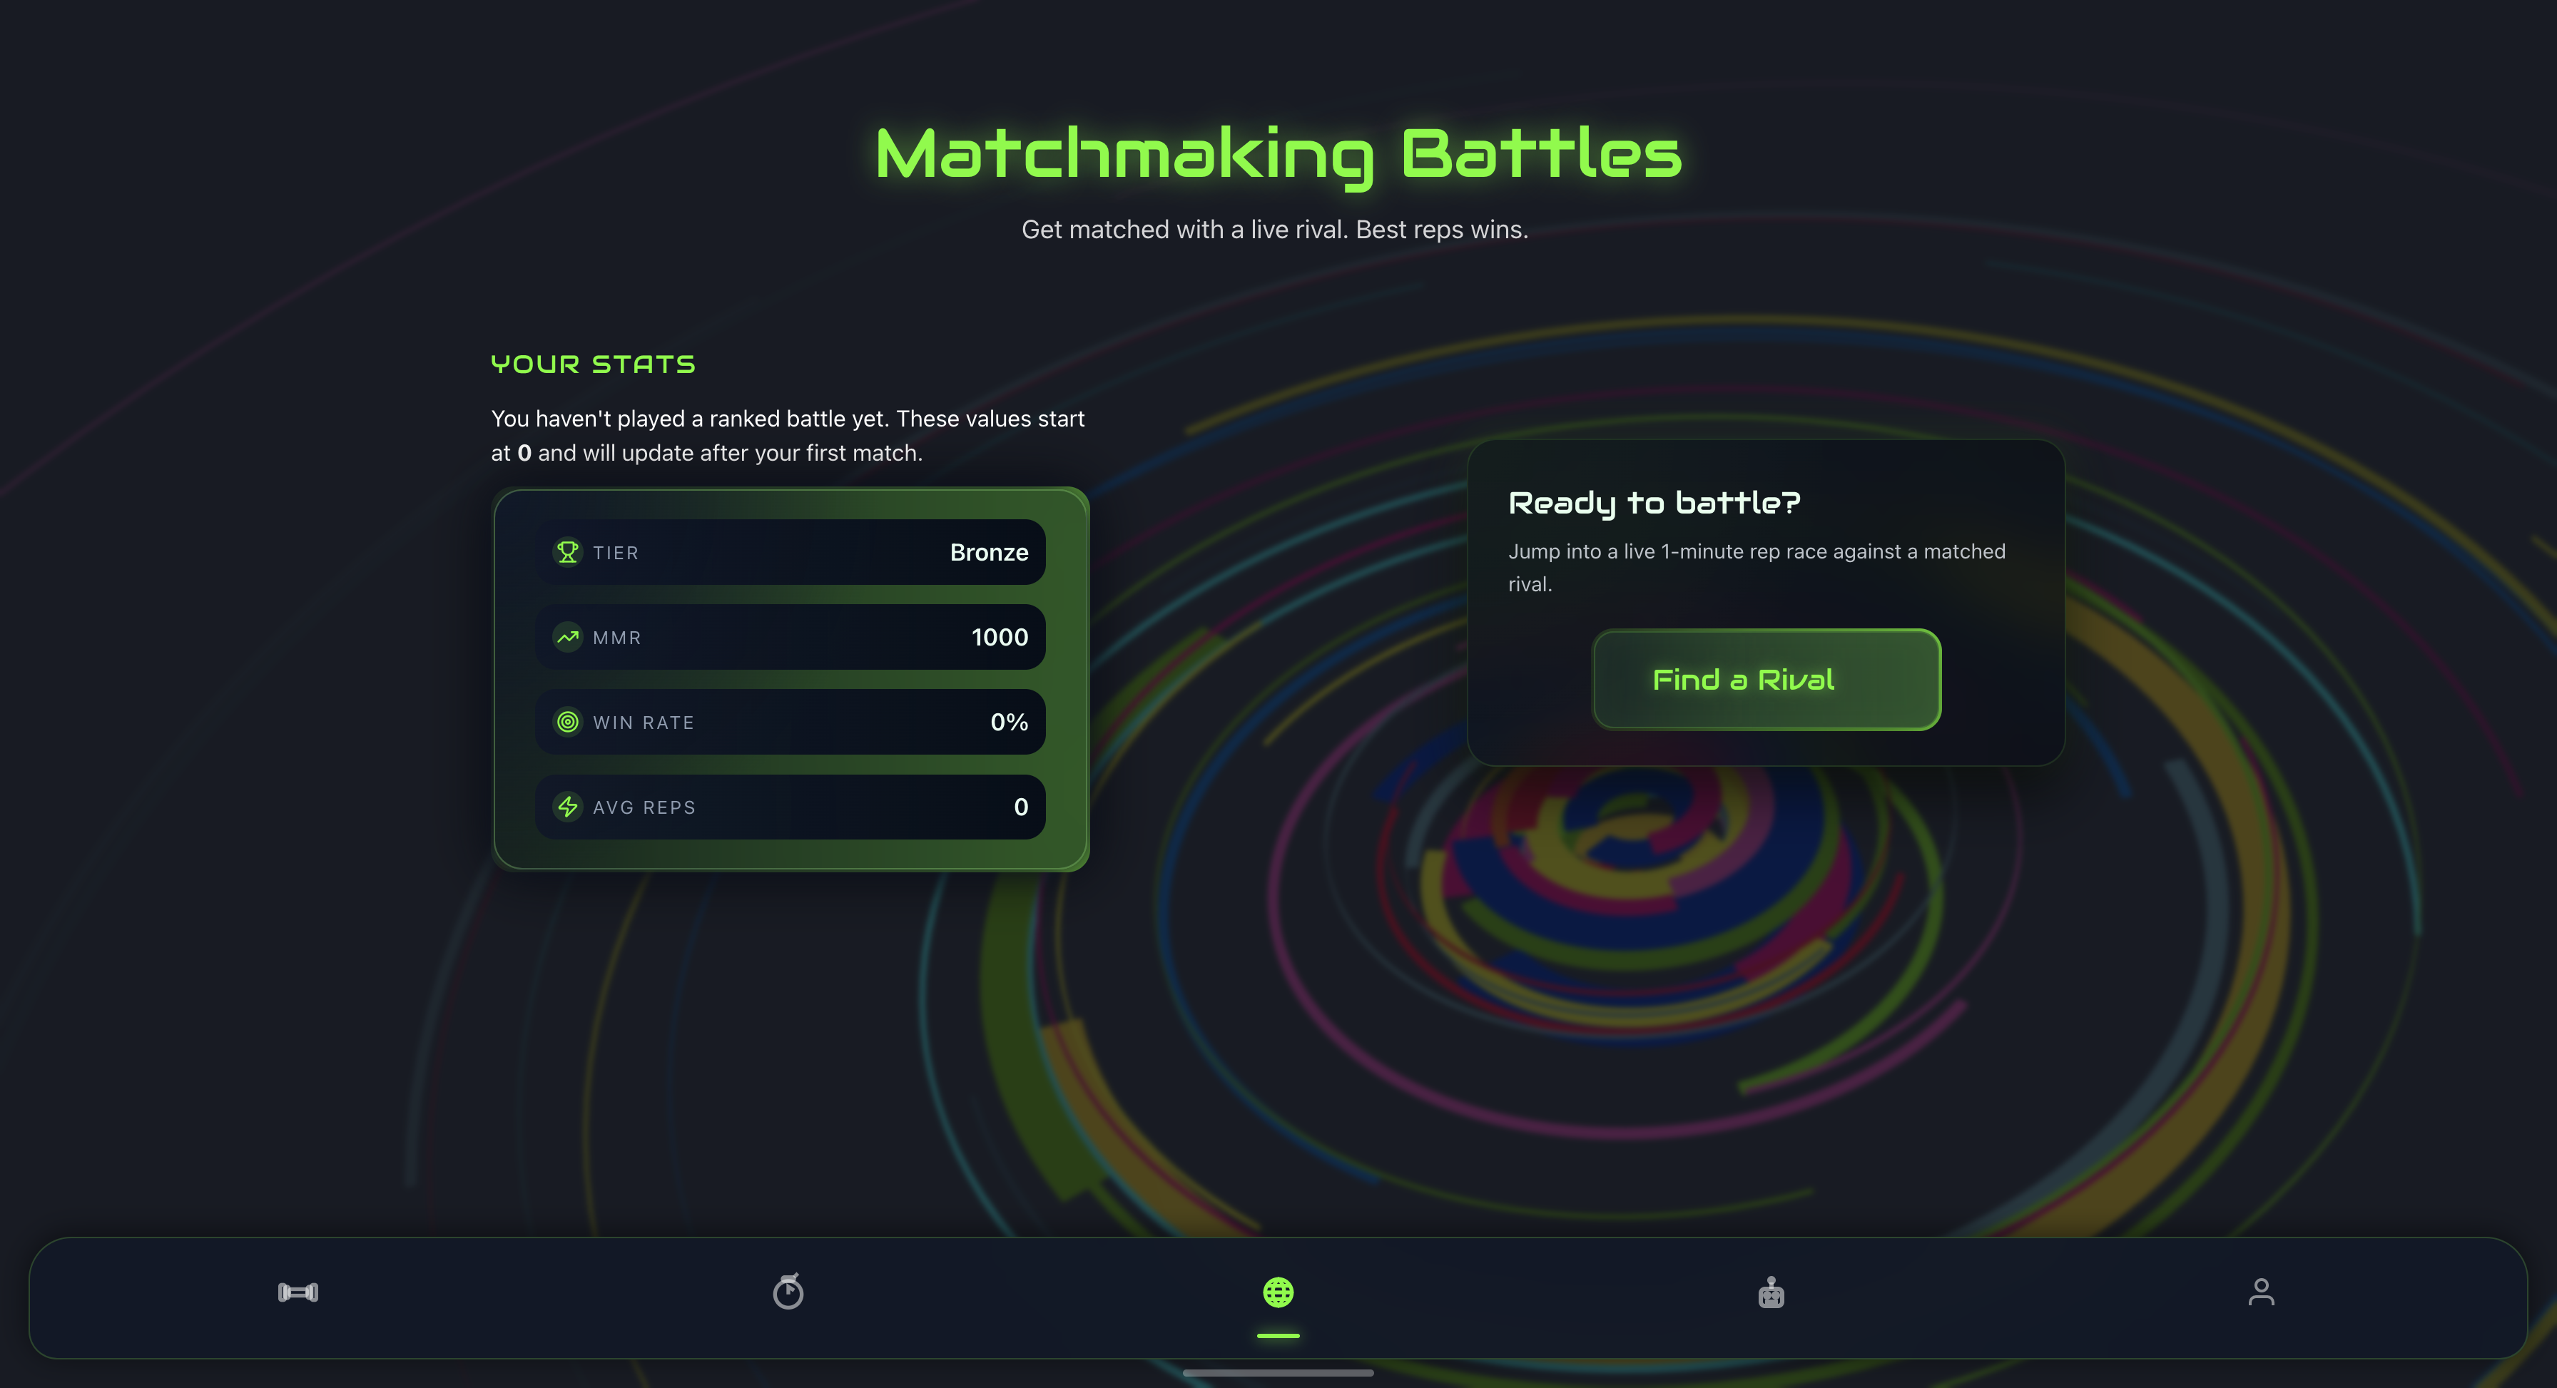Start matchmaking with Find a Rival
Screen dimensions: 2557x1388
point(1767,680)
